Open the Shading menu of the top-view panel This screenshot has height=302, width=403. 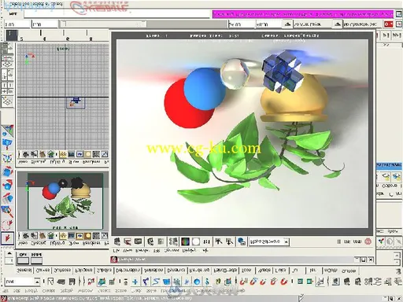[x=39, y=162]
